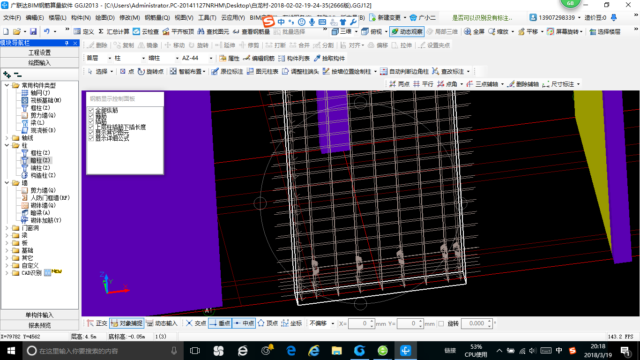Click 调整柱端头 adjust column end
This screenshot has height=360, width=640.
click(300, 71)
